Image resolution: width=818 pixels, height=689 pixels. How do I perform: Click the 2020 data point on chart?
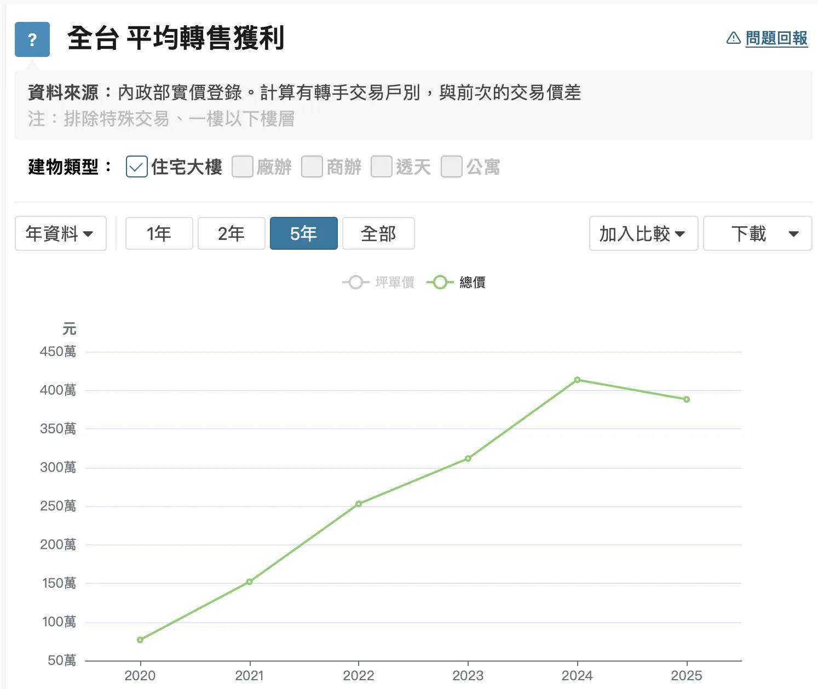[140, 639]
